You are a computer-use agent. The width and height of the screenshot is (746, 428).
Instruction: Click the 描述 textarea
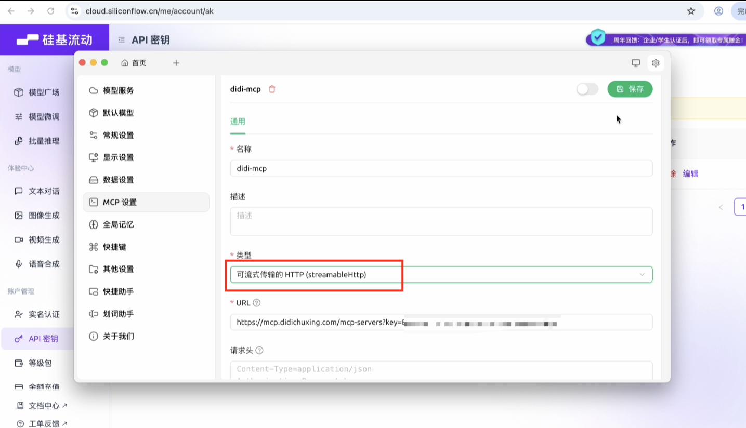pyautogui.click(x=441, y=221)
